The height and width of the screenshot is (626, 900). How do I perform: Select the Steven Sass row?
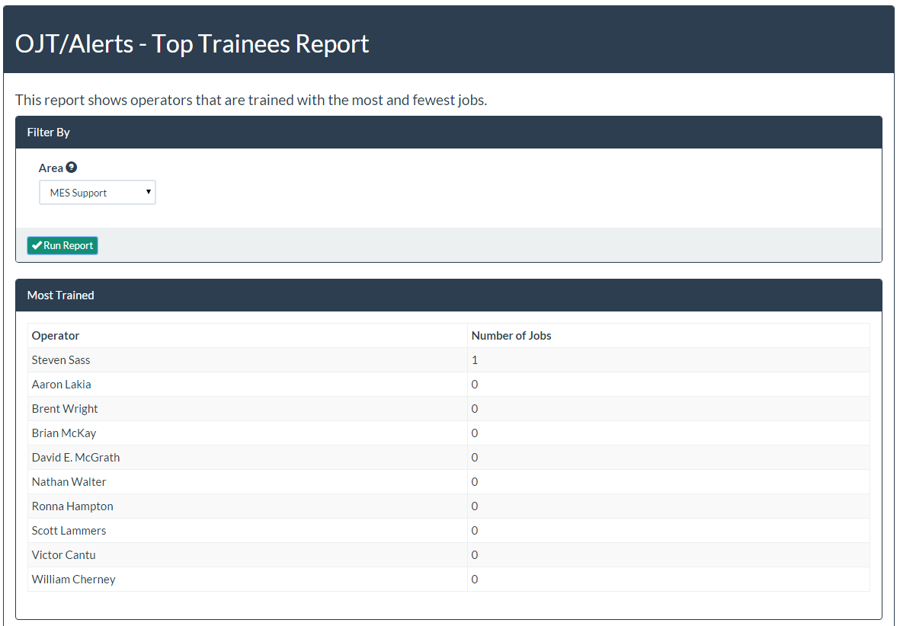tap(61, 360)
